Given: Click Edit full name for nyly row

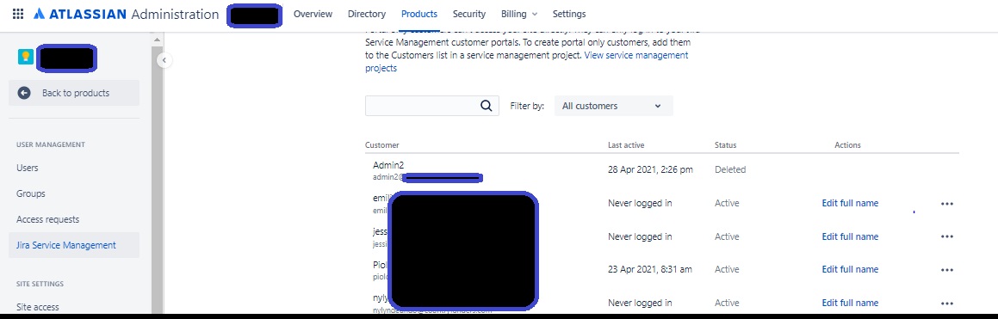Looking at the screenshot, I should (x=850, y=303).
